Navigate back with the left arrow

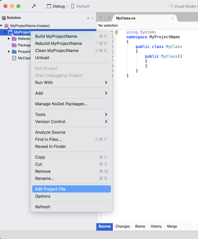[x=101, y=18]
